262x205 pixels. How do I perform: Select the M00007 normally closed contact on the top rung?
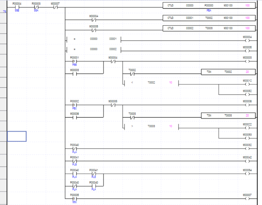55,7
